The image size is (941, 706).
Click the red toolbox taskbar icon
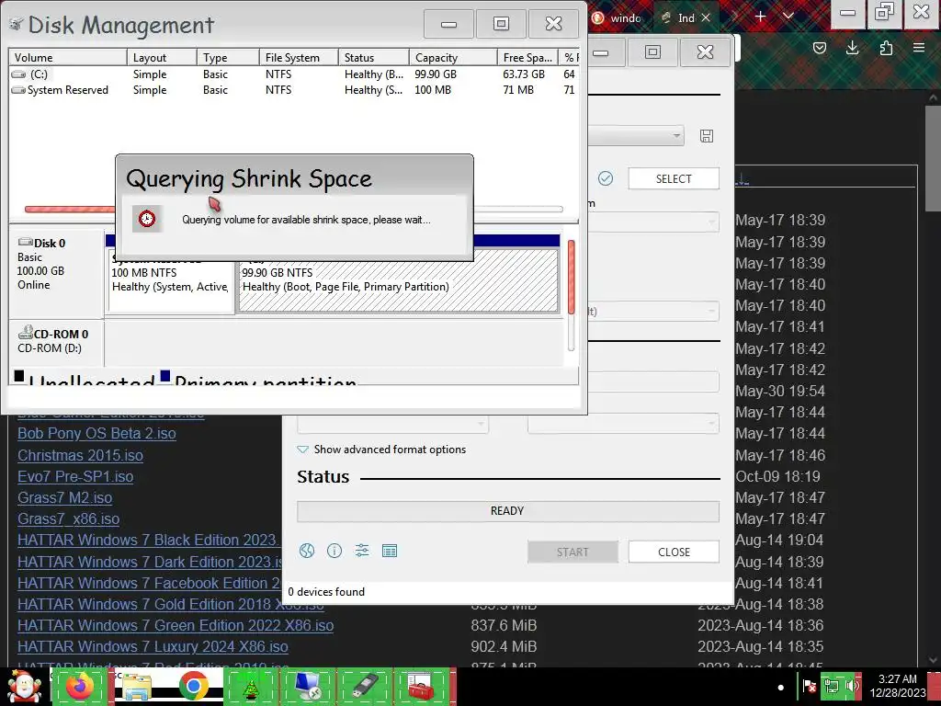421,687
